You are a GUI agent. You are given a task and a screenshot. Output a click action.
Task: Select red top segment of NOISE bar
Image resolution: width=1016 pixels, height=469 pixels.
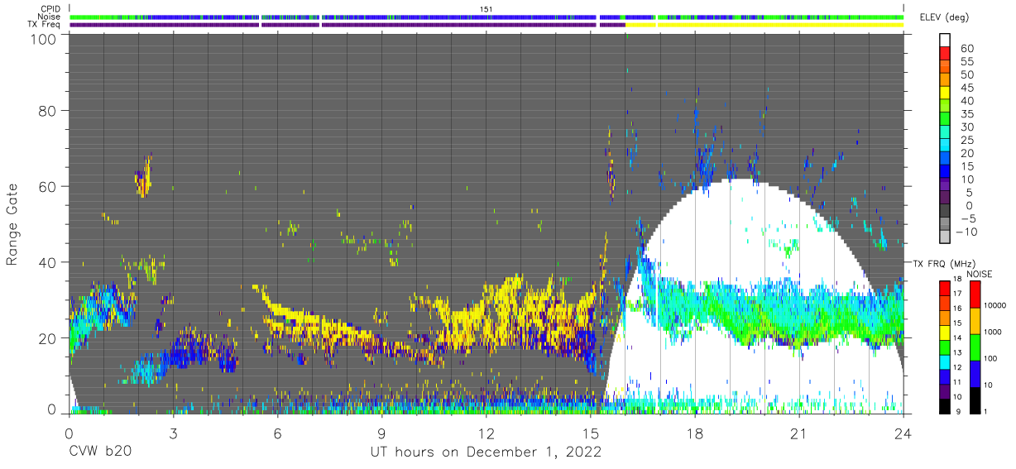tap(975, 294)
